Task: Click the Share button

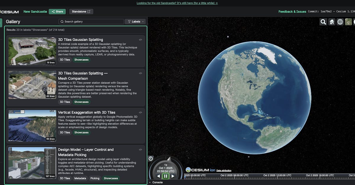Action: point(57,12)
